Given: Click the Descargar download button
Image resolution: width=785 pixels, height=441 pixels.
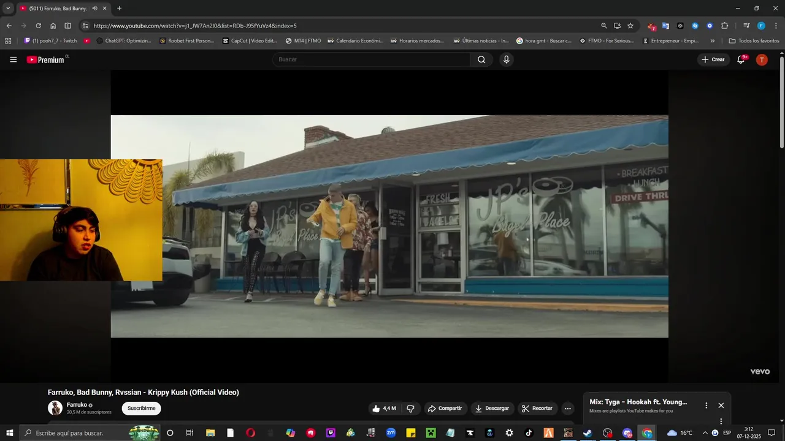Looking at the screenshot, I should point(492,409).
